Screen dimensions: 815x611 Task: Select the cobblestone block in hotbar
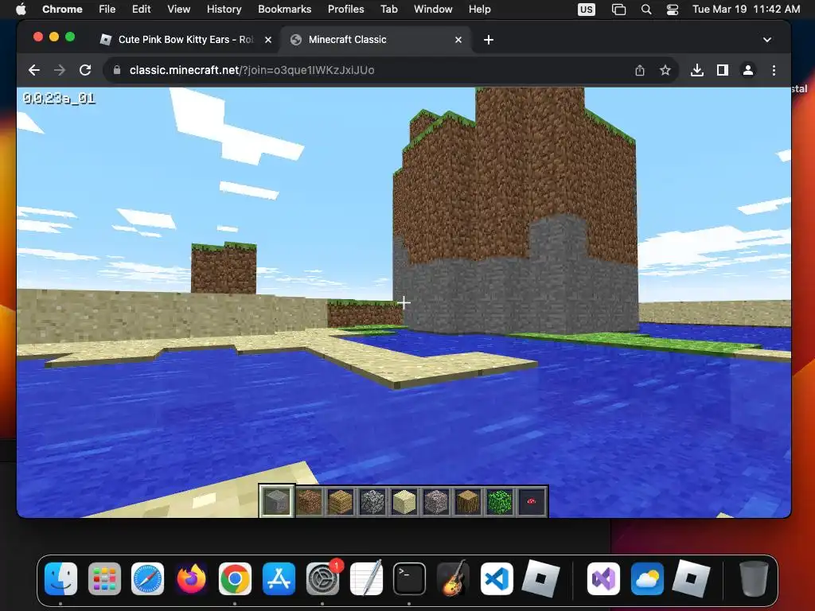coord(372,501)
